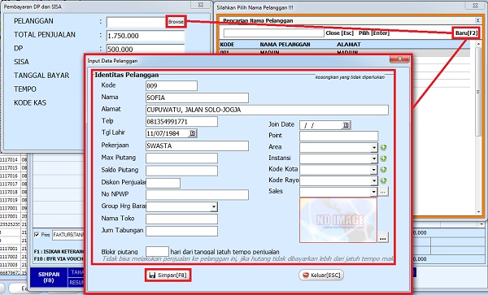This screenshot has height=295, width=488.
Task: Add new Kode Kota with green icon
Action: tap(383, 170)
